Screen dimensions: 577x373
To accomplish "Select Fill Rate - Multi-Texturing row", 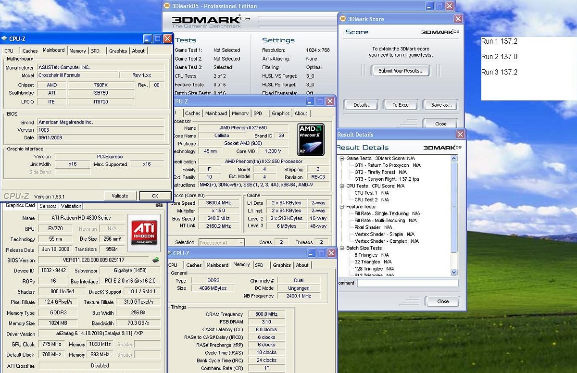I will point(386,221).
